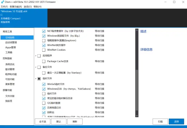Image resolution: width=187 pixels, height=128 pixels.
Task: Collapse the 临时文件 group arrow
Action: tap(36, 78)
